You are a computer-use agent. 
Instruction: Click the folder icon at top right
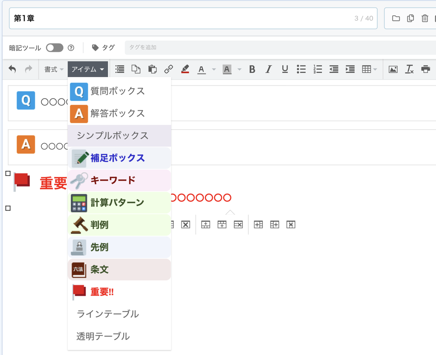pos(396,18)
